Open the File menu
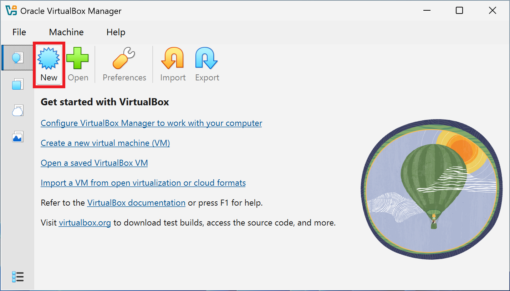This screenshot has height=291, width=510. point(19,32)
